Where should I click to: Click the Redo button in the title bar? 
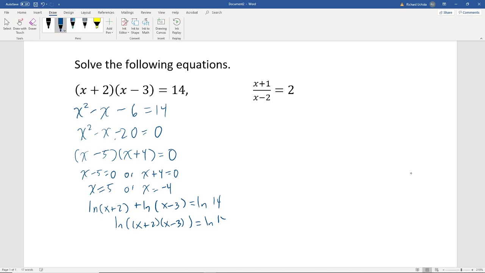(x=52, y=4)
